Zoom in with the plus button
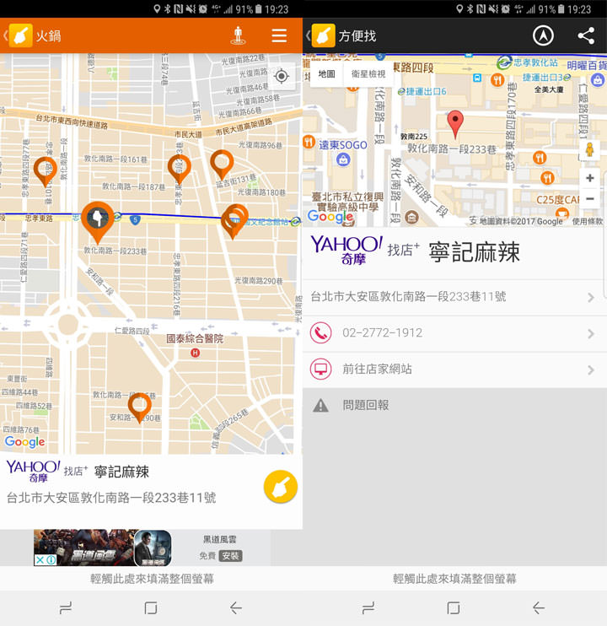 click(590, 178)
